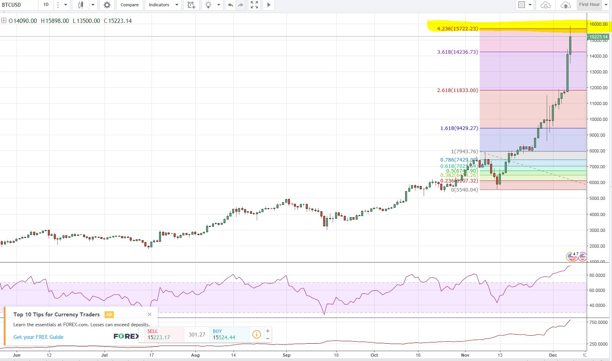Open trading panel info icon

256,335
